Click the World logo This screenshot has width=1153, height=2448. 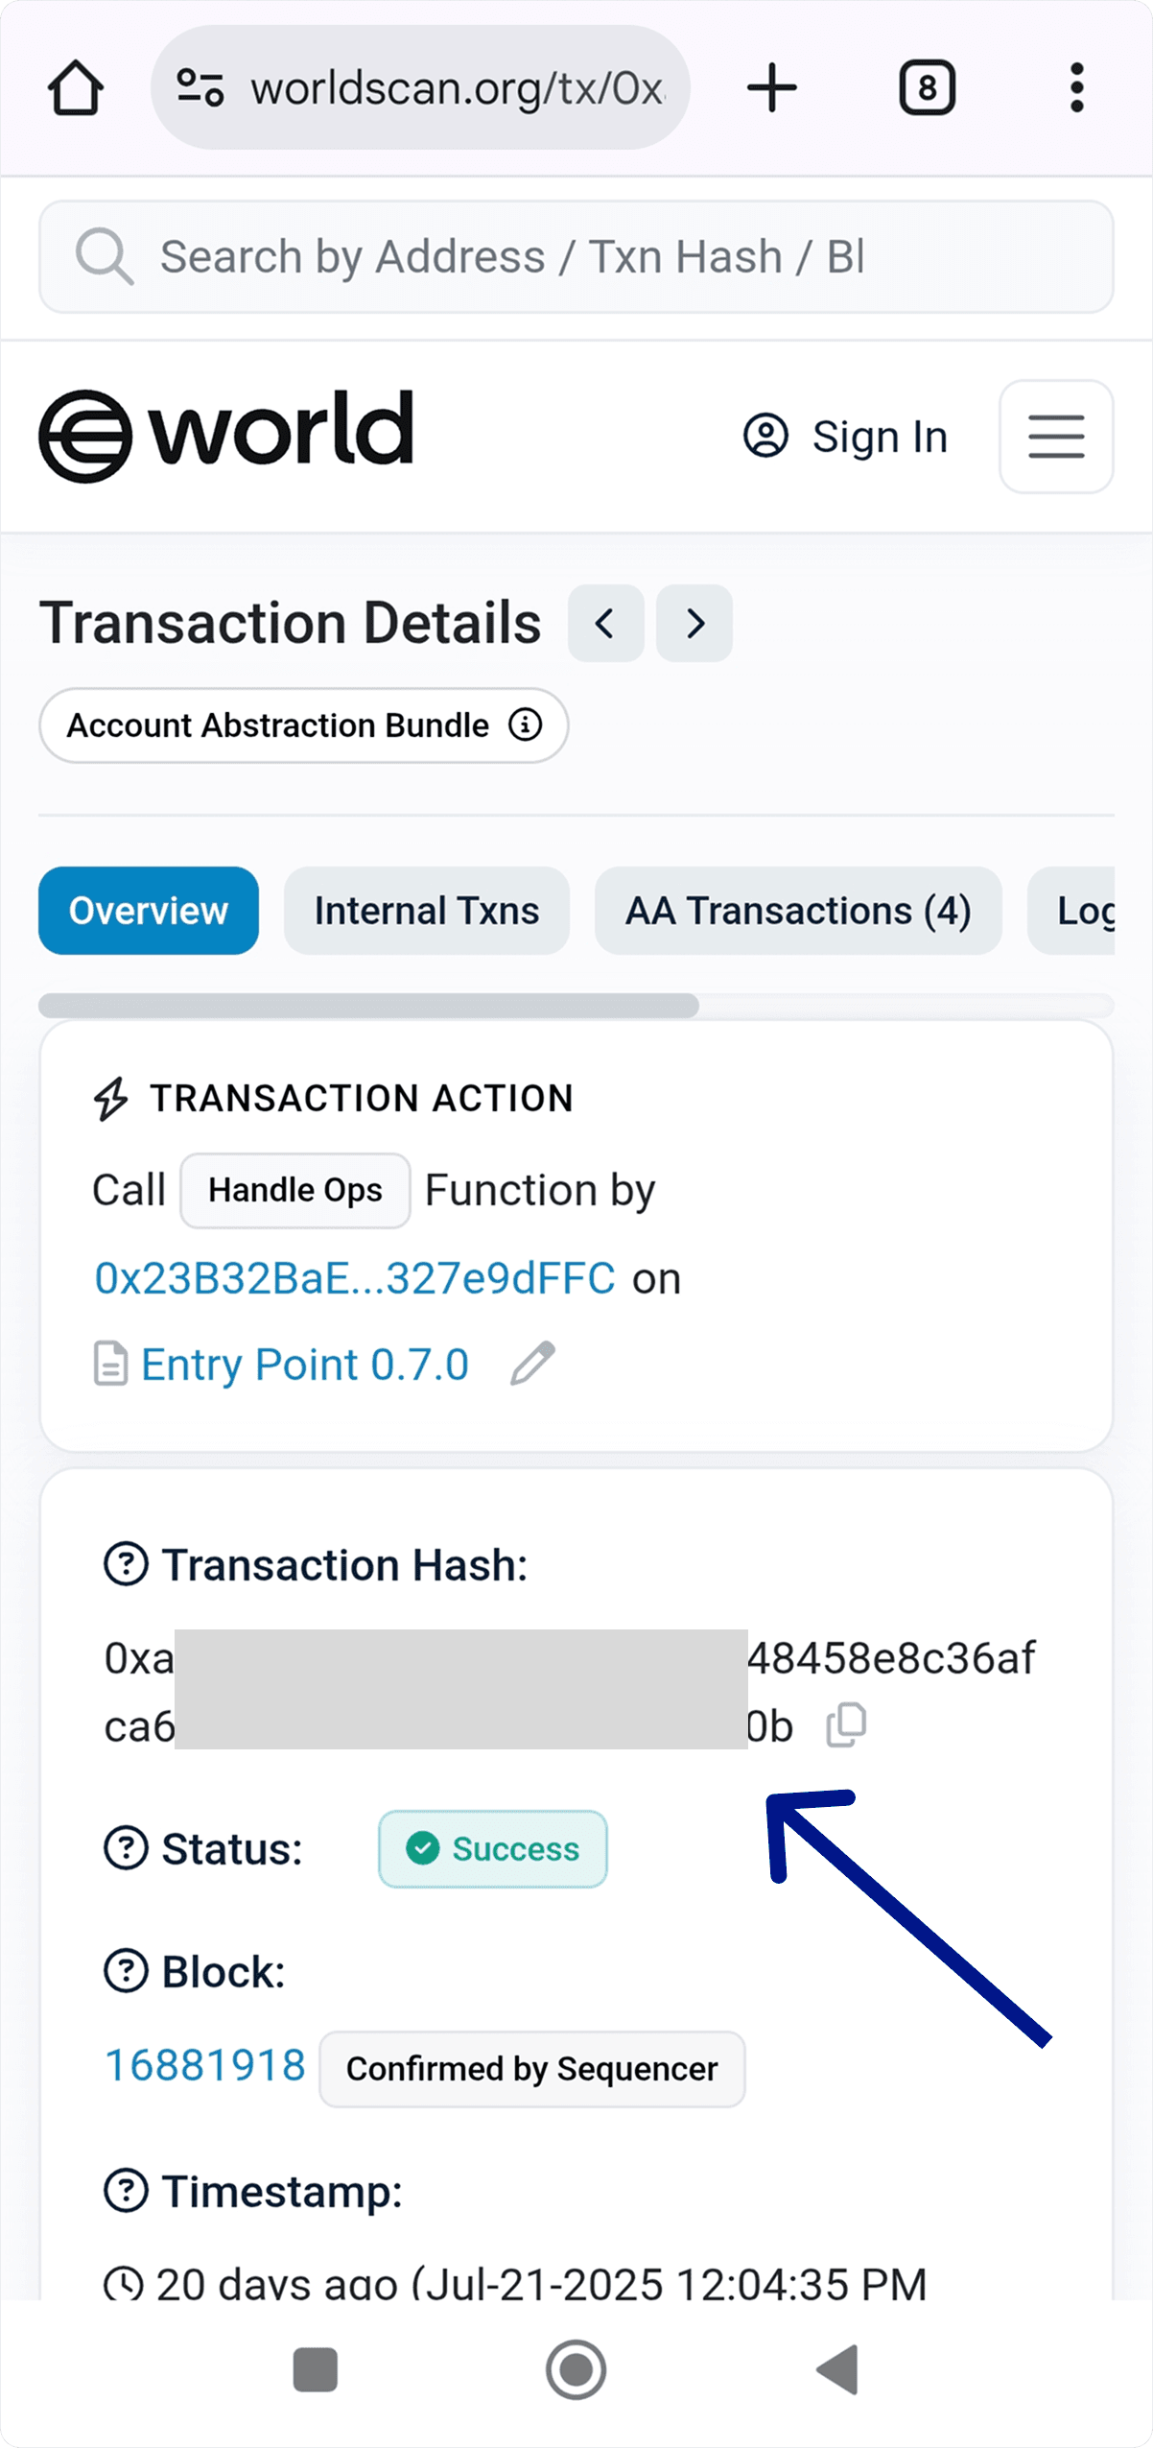pos(225,430)
